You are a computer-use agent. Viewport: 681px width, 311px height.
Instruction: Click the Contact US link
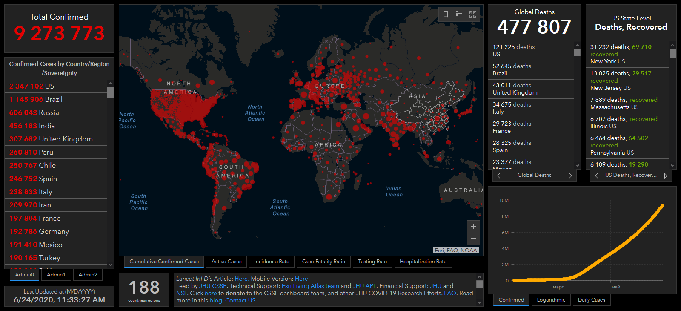tap(240, 300)
